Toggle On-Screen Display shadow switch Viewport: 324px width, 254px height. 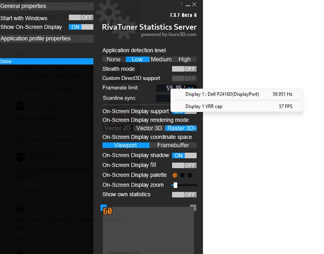coord(184,155)
